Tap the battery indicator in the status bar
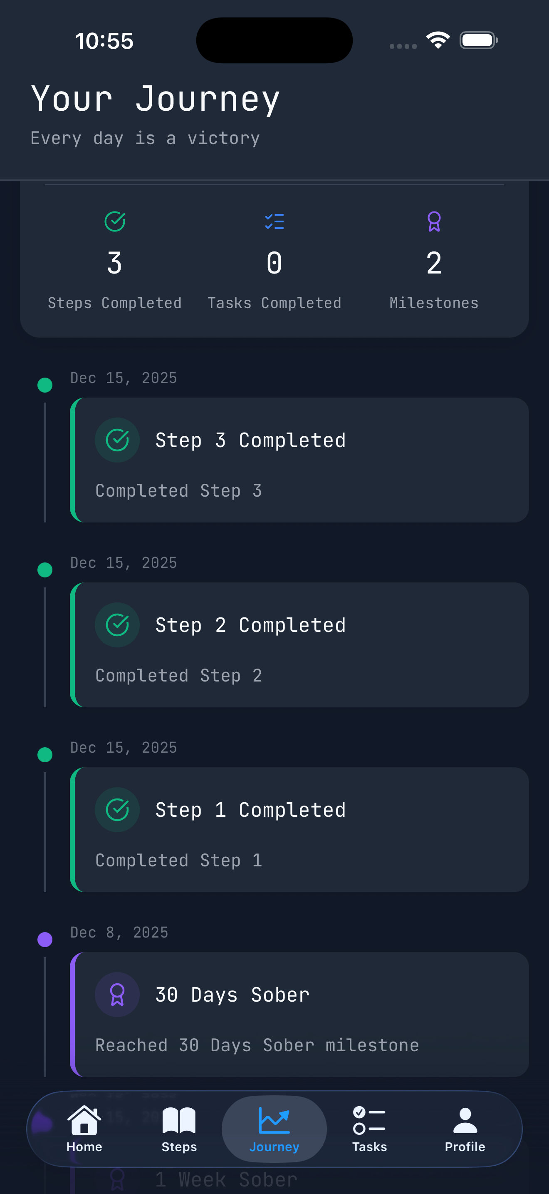549x1194 pixels. pos(479,40)
